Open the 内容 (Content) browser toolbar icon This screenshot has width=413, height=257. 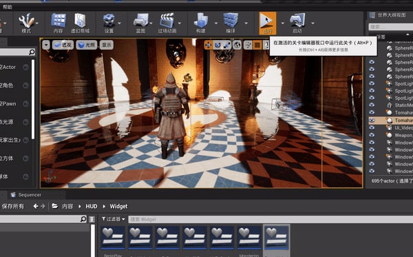59,23
